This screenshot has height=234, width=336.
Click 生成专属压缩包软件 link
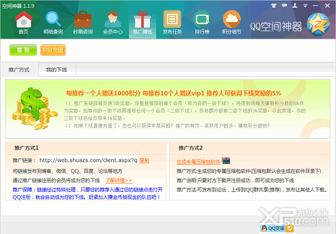point(198,162)
